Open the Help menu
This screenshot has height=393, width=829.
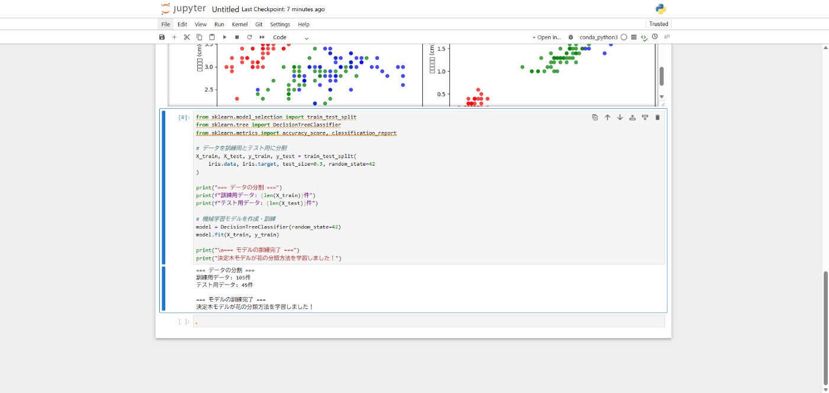point(304,24)
